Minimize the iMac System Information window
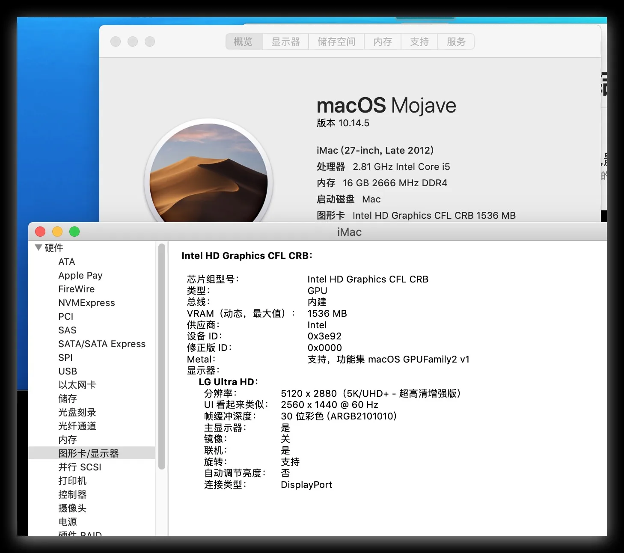624x553 pixels. [57, 232]
